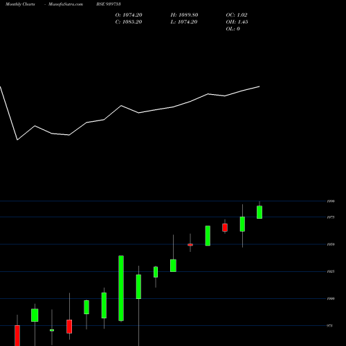The image size is (346, 346).
Task: Click the tallest green candlestick body
Action: (x=121, y=288)
